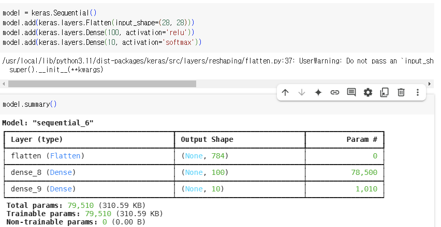Click the Param # column header
This screenshot has width=441, height=227.
[362, 139]
